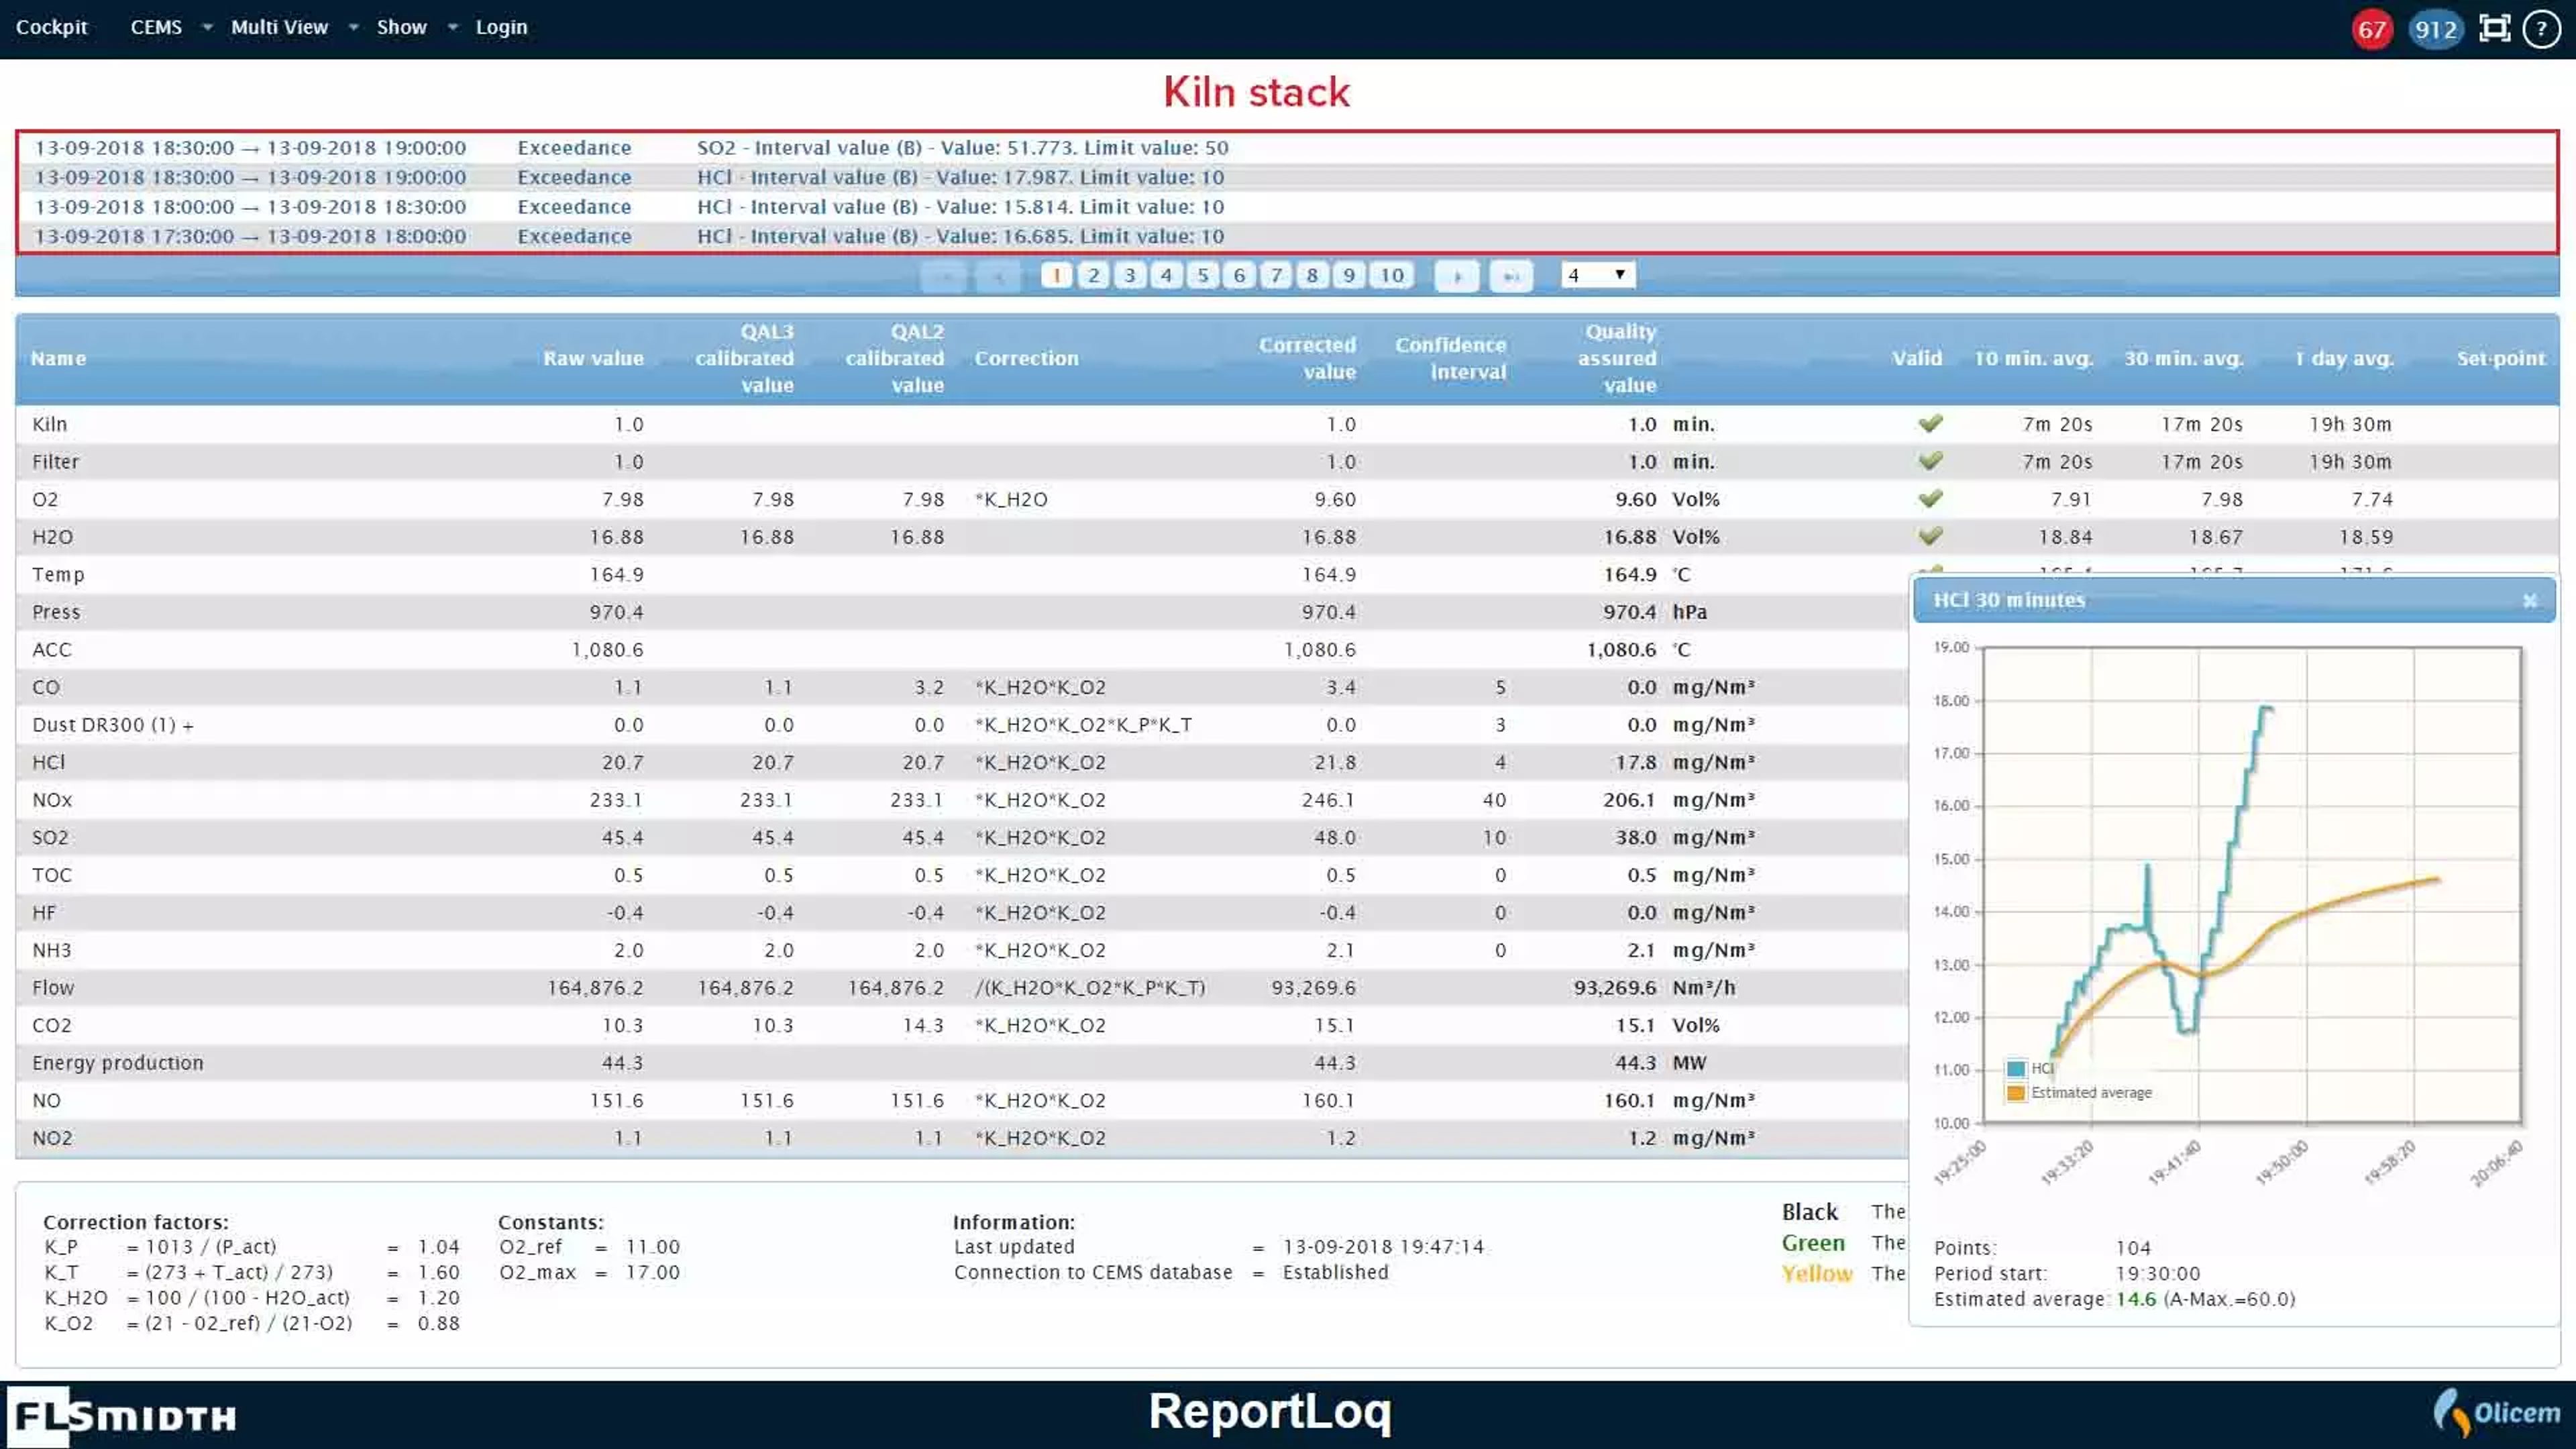
Task: Select the HCl row name
Action: pos(49,762)
